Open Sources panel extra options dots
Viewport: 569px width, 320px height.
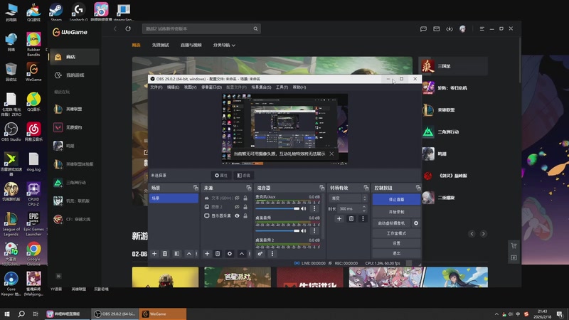pyautogui.click(x=250, y=254)
